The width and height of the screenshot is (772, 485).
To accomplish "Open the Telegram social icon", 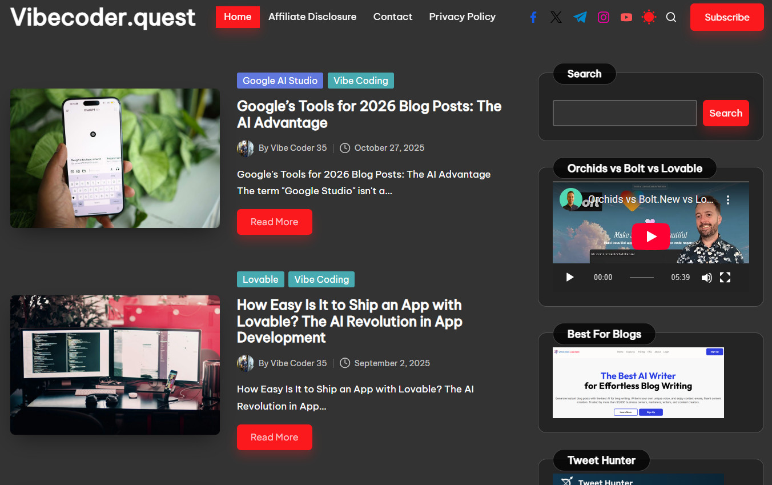I will pyautogui.click(x=580, y=17).
